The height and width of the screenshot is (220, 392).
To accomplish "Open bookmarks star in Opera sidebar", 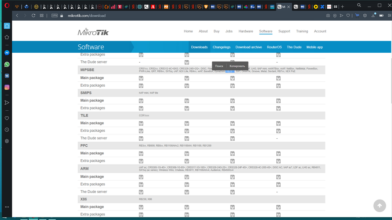I will pyautogui.click(x=7, y=37).
